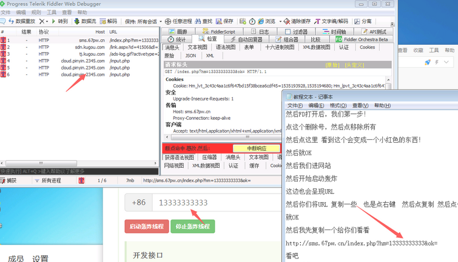Click the breakpoint icon of session 6
The image size is (458, 262).
coord(3,74)
